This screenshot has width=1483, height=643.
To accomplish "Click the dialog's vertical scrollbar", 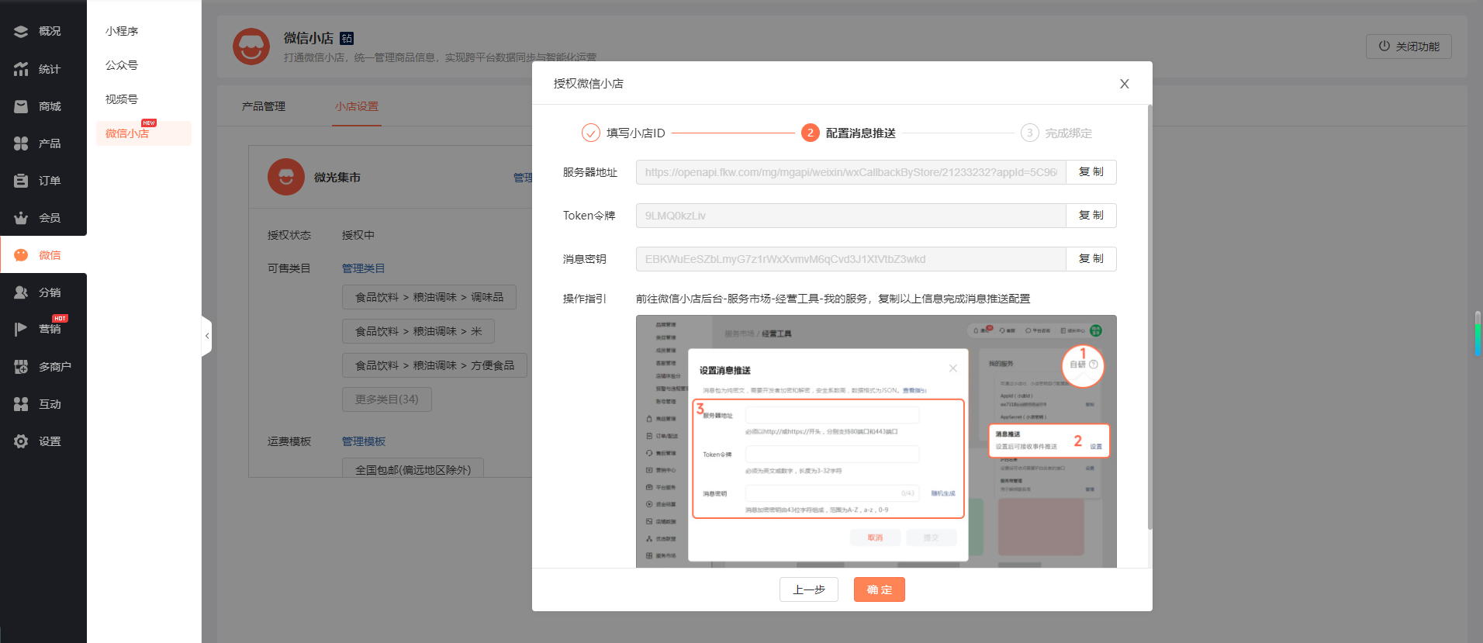I will (x=1149, y=318).
